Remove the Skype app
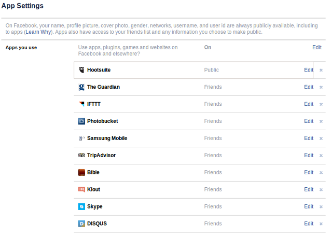Viewport: 332px width, 236px height. [321, 207]
